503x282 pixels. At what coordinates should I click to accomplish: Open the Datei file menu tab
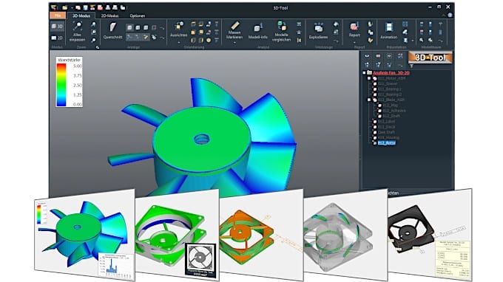click(58, 16)
